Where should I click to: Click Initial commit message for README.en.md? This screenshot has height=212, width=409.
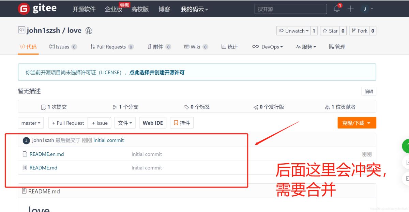click(x=147, y=154)
